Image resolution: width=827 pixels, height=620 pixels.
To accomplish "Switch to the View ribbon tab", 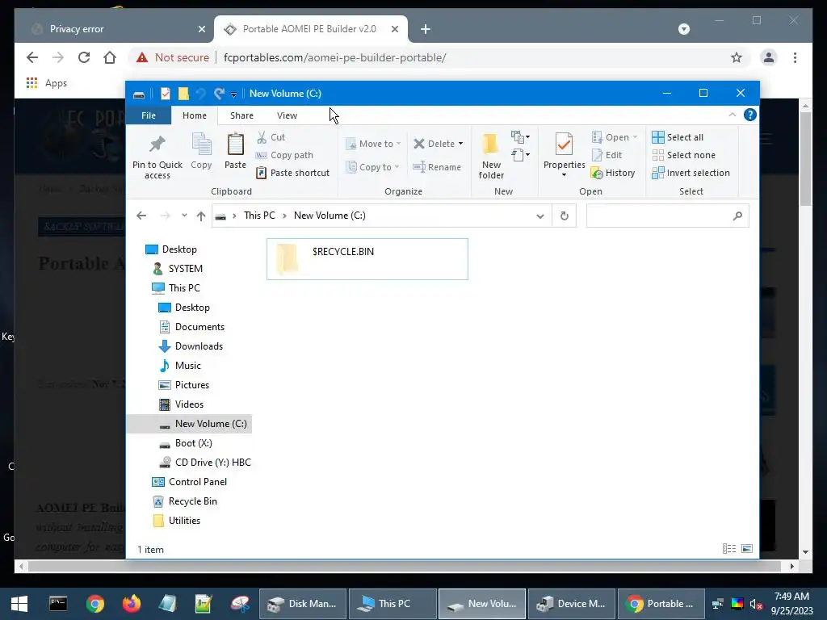I will [x=287, y=115].
